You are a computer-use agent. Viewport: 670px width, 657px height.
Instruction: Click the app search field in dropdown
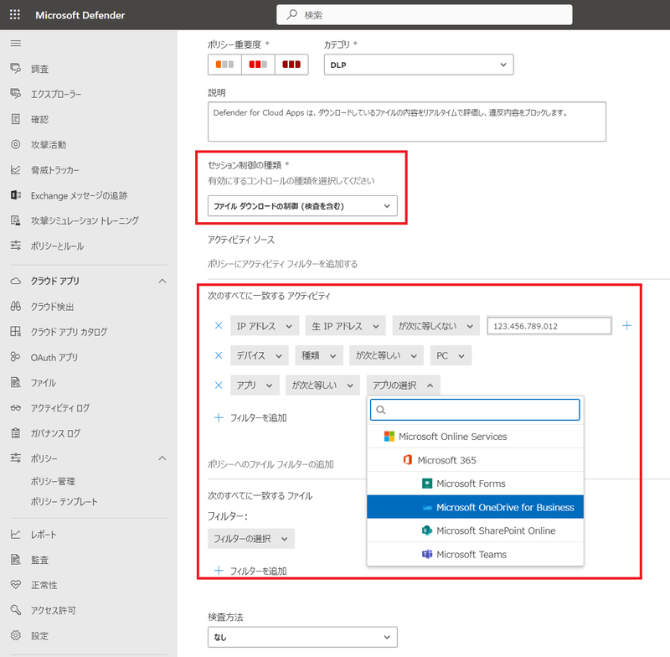coord(475,410)
